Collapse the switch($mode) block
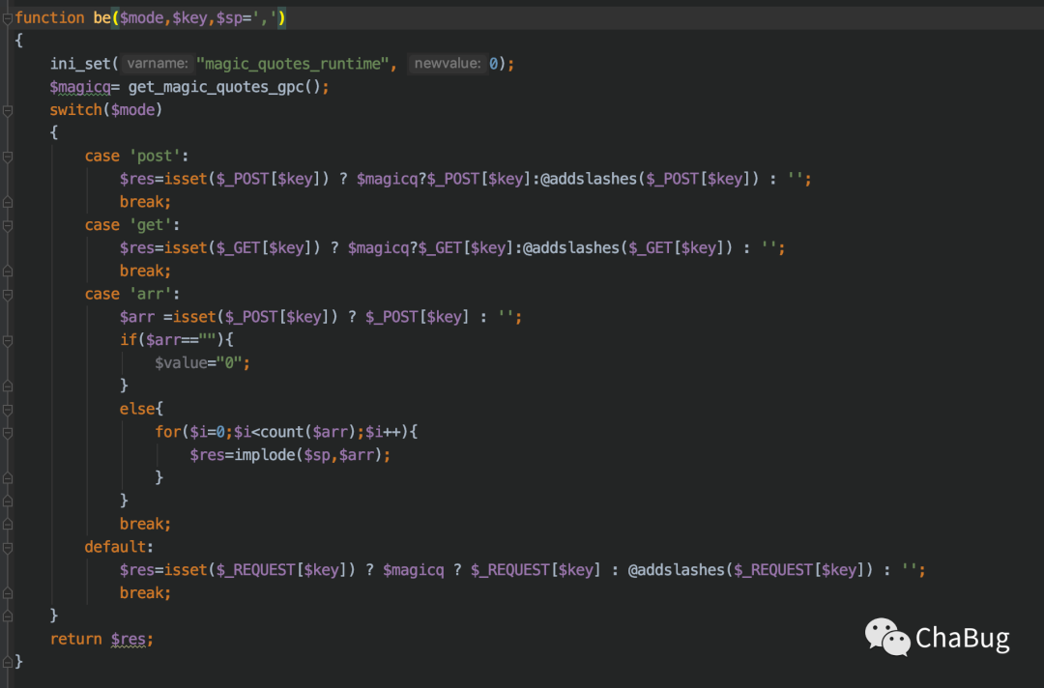The width and height of the screenshot is (1044, 688). 8,109
